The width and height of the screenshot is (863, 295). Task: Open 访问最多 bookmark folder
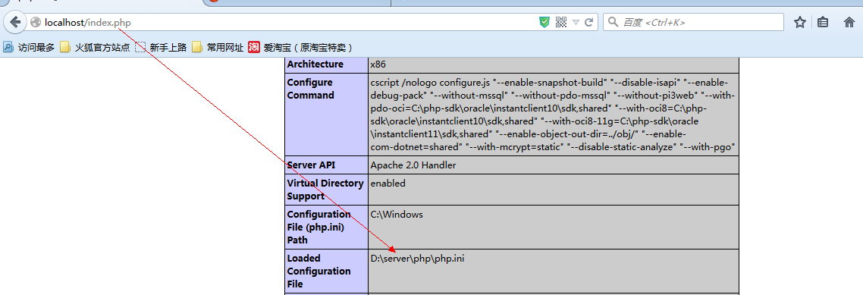click(29, 47)
